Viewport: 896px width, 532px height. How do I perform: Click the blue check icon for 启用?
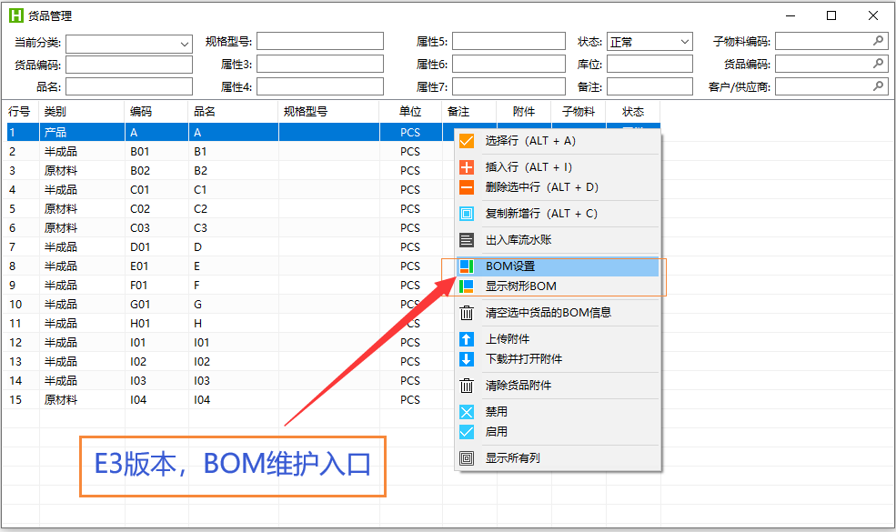[467, 432]
